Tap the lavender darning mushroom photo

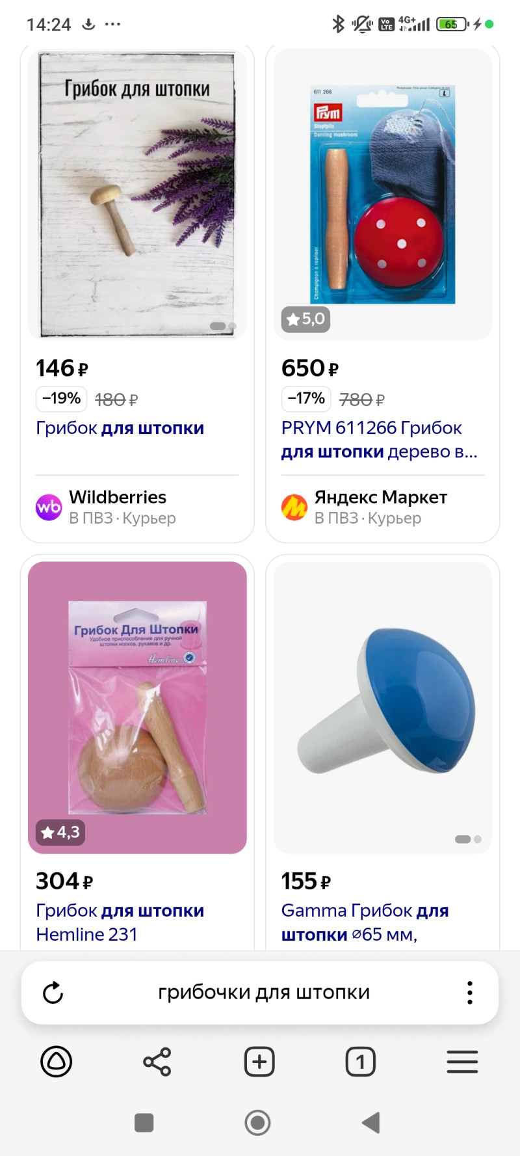[x=137, y=194]
